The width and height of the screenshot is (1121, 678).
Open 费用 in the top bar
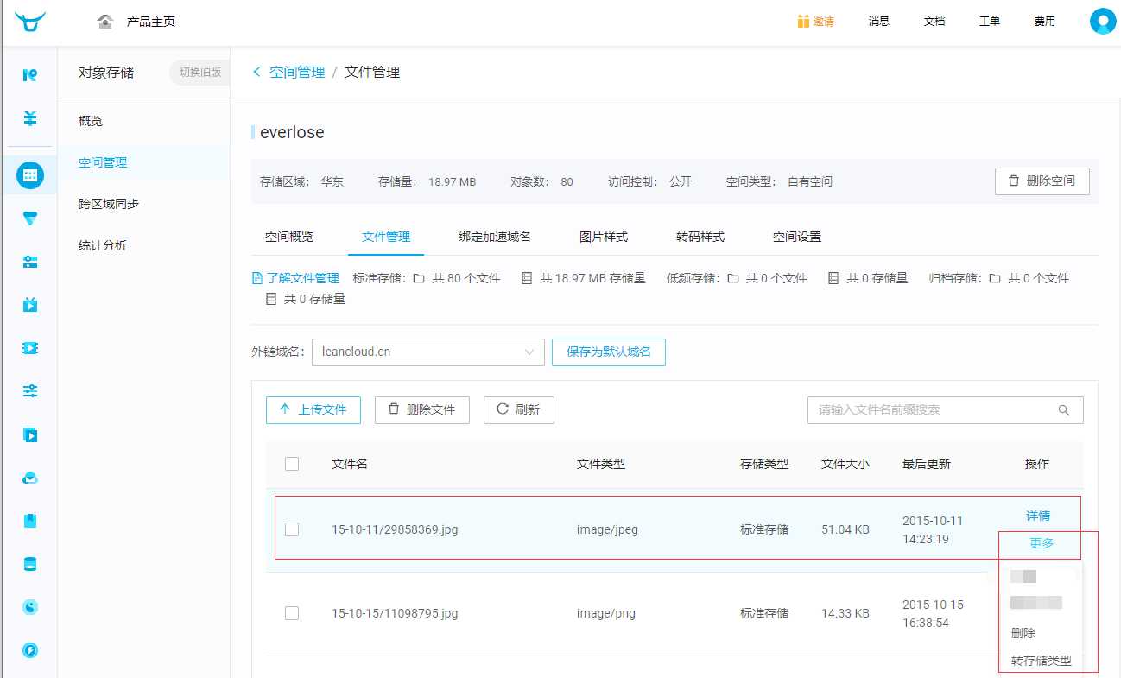(x=1045, y=21)
